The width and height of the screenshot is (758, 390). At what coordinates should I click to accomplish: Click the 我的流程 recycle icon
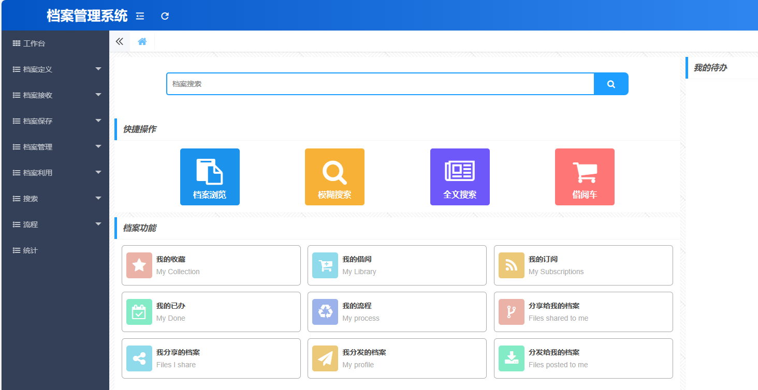(x=325, y=312)
